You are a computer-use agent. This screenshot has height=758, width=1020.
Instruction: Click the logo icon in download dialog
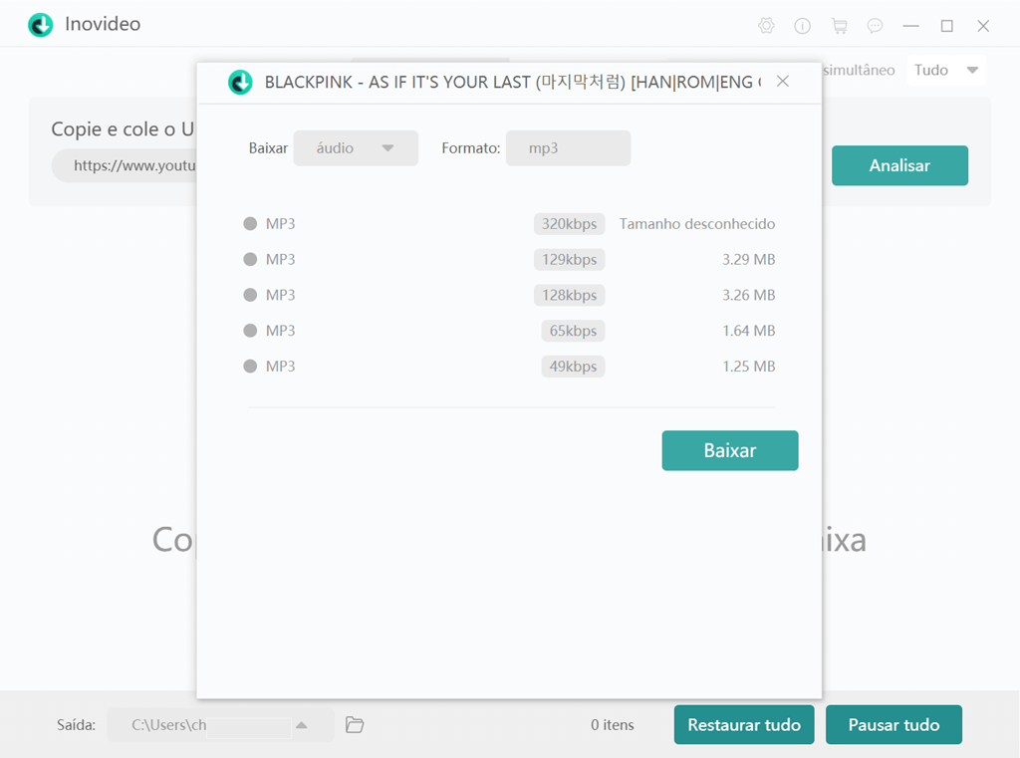tap(240, 82)
